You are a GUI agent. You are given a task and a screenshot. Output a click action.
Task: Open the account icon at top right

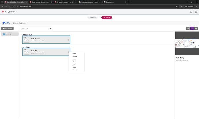click(x=196, y=12)
